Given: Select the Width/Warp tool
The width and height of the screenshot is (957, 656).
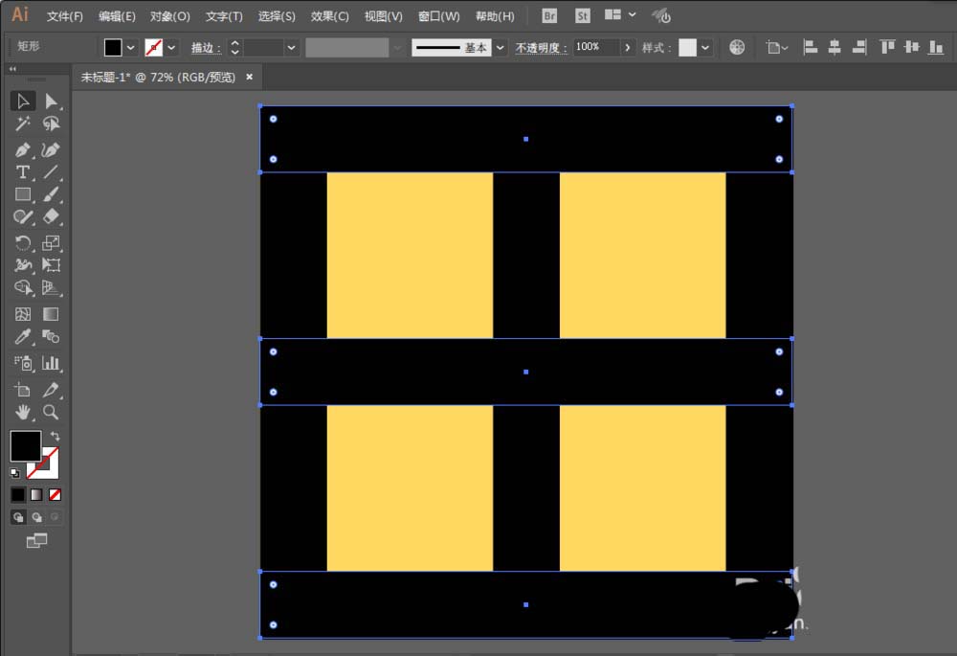Looking at the screenshot, I should 23,265.
